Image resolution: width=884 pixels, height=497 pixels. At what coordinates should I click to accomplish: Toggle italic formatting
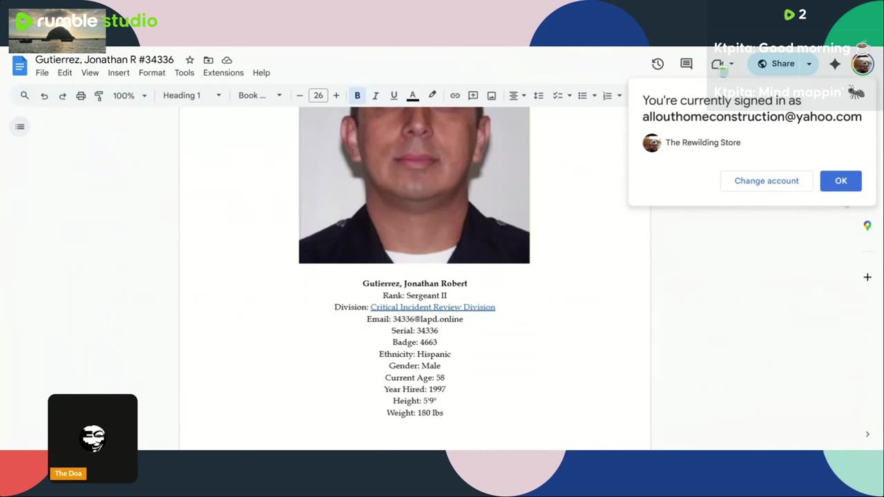coord(376,96)
